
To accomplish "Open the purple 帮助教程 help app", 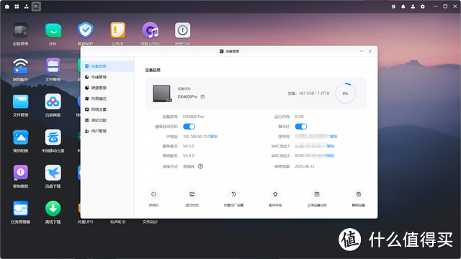I will click(x=21, y=173).
